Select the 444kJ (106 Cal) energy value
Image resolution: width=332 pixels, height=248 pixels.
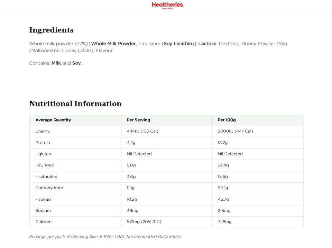(142, 131)
